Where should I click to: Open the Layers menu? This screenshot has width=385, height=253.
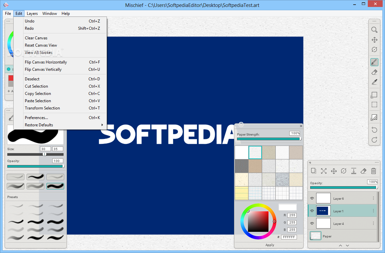point(32,14)
